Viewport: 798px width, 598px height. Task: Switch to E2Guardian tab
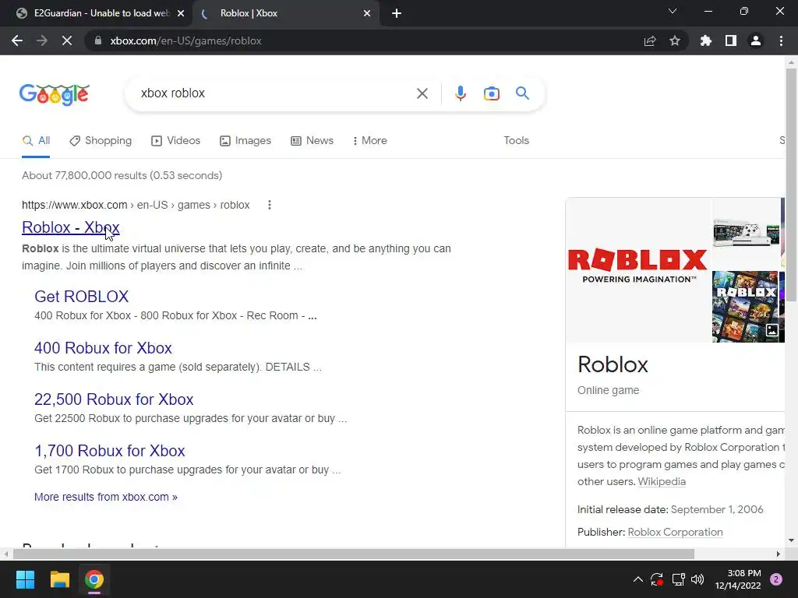click(x=96, y=13)
